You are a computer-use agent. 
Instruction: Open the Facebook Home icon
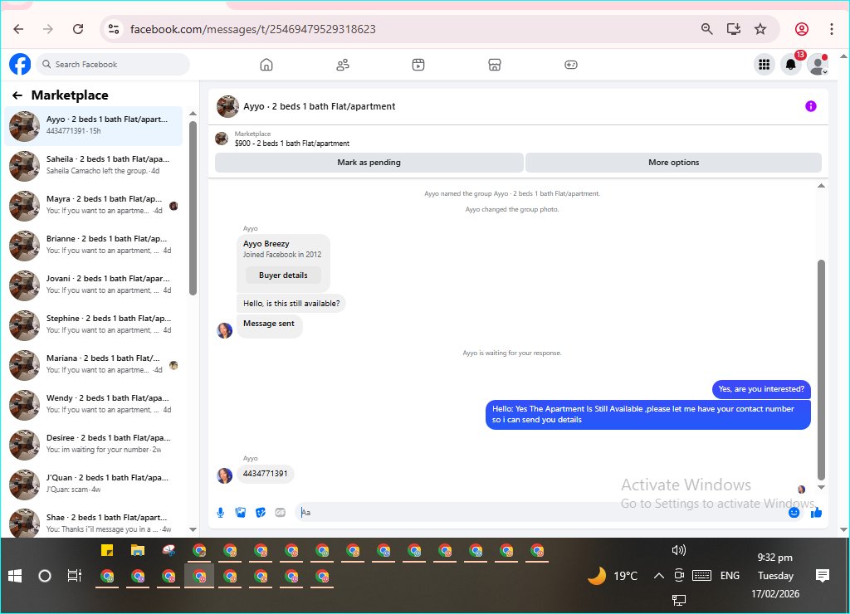pos(266,65)
